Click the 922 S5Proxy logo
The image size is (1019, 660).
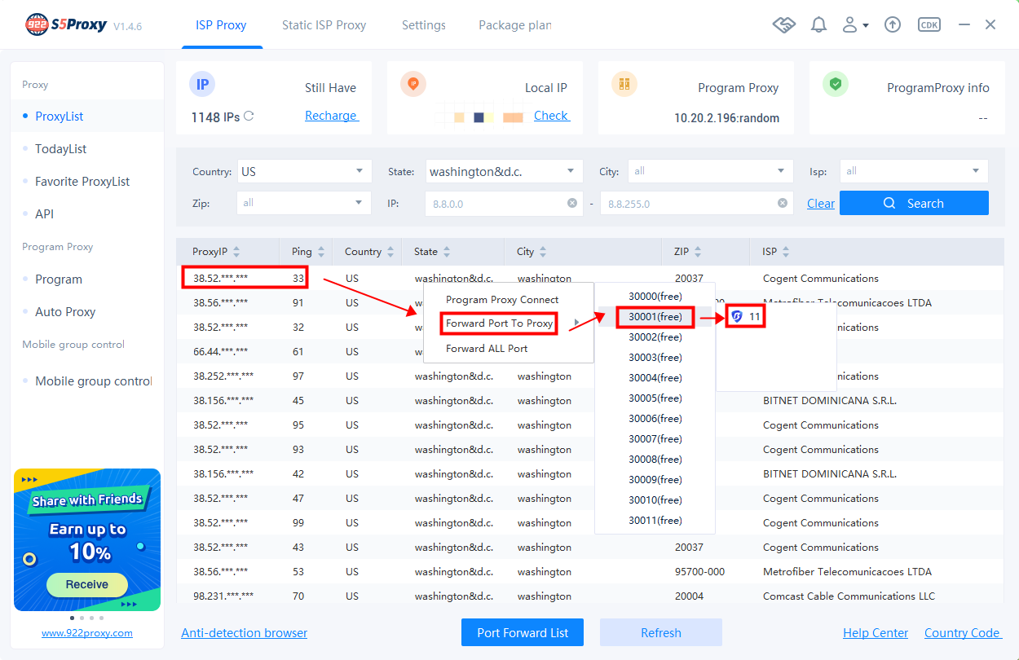[66, 25]
